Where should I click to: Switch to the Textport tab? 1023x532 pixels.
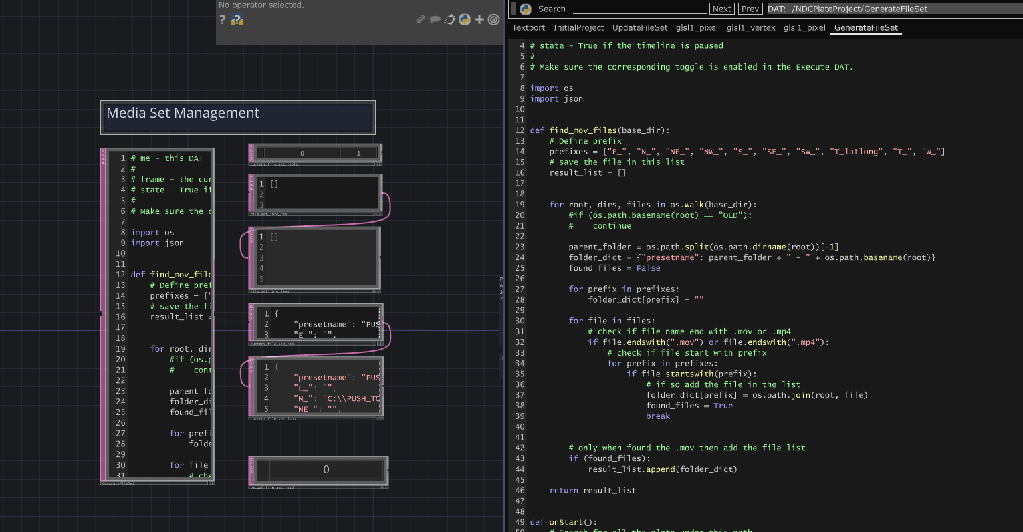[x=528, y=27]
